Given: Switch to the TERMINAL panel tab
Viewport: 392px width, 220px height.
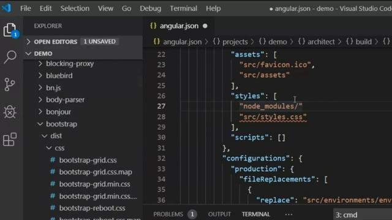Looking at the screenshot, I should tap(256, 214).
